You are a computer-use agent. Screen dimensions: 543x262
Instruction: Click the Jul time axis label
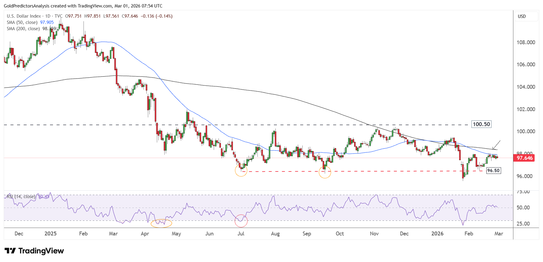[x=241, y=234]
